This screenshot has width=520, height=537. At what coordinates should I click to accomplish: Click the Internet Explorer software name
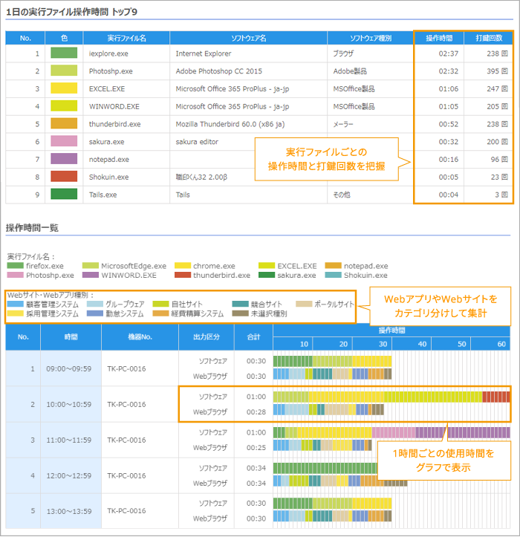tap(204, 53)
